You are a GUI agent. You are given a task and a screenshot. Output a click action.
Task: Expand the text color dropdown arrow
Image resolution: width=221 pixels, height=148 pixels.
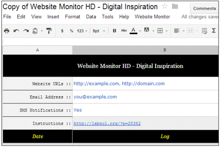140,31
